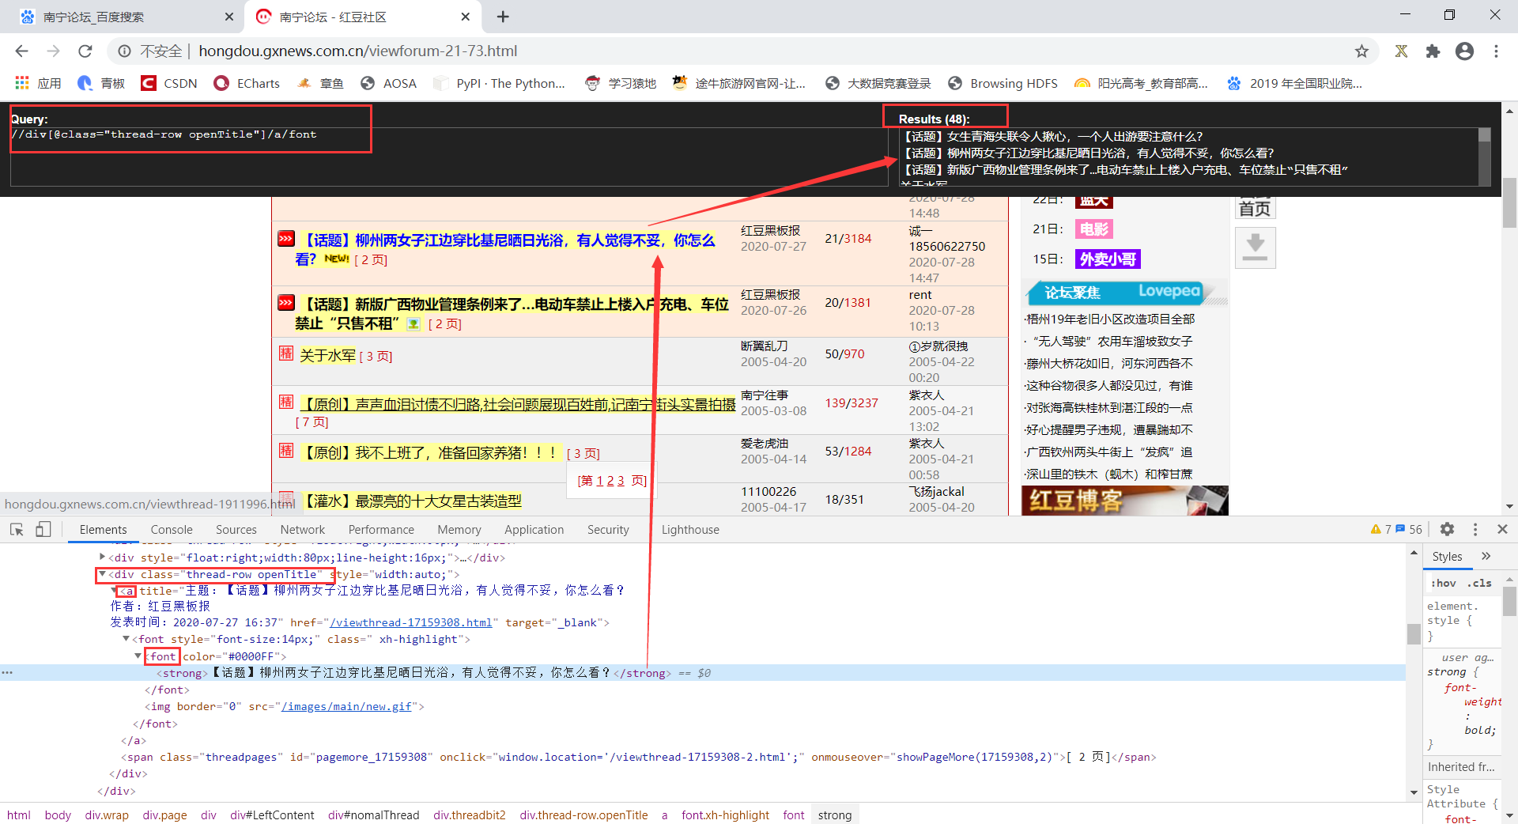Screen dimensions: 1518x824
Task: Open a new browser tab
Action: (503, 17)
